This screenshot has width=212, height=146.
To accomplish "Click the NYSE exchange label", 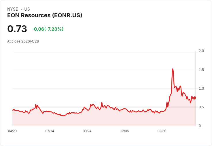I will tap(13, 9).
